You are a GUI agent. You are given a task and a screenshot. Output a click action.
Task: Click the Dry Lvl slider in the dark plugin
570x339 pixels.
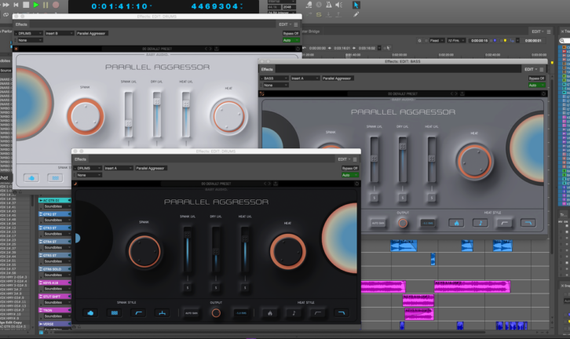coord(216,250)
